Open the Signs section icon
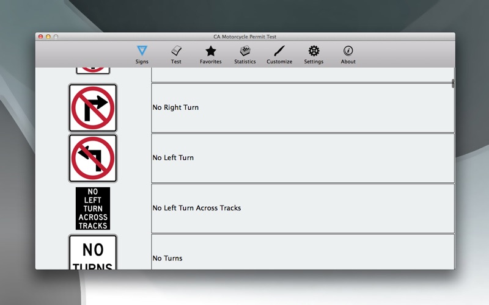This screenshot has width=489, height=305. [x=142, y=51]
